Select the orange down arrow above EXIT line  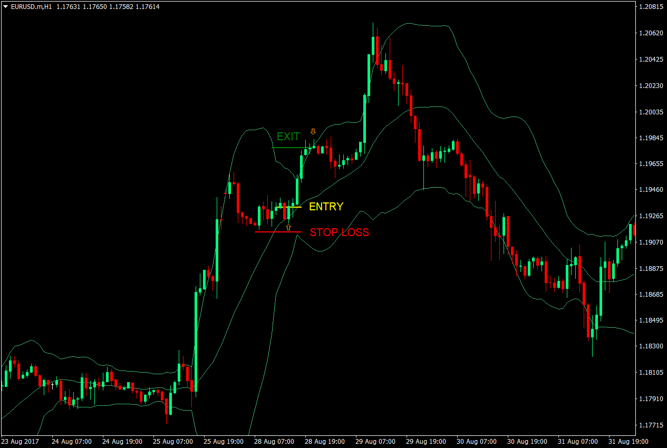[313, 132]
